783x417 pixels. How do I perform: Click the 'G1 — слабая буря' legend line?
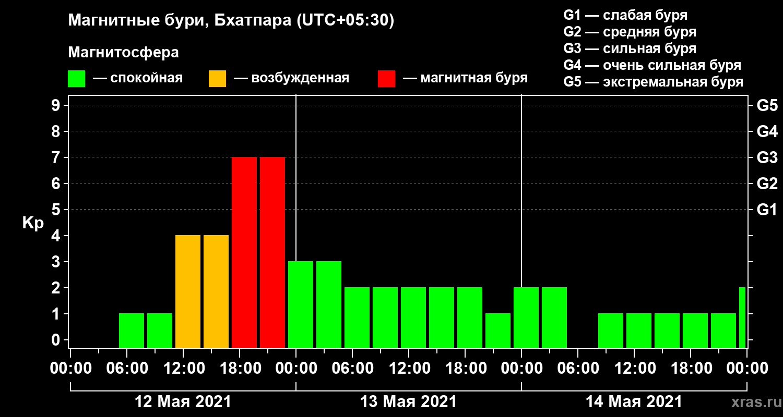tap(625, 15)
